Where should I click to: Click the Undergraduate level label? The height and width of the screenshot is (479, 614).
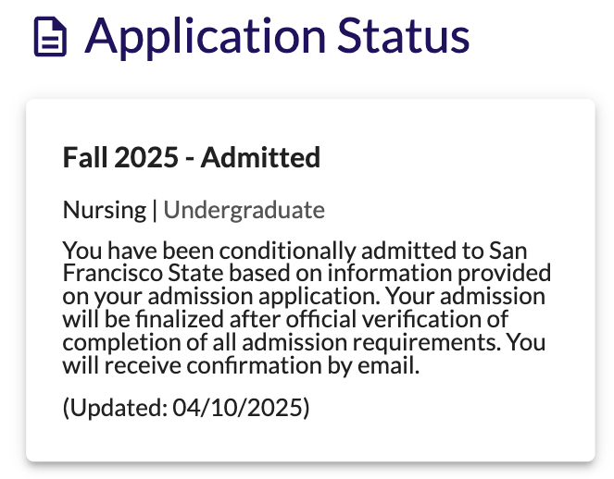tap(244, 211)
